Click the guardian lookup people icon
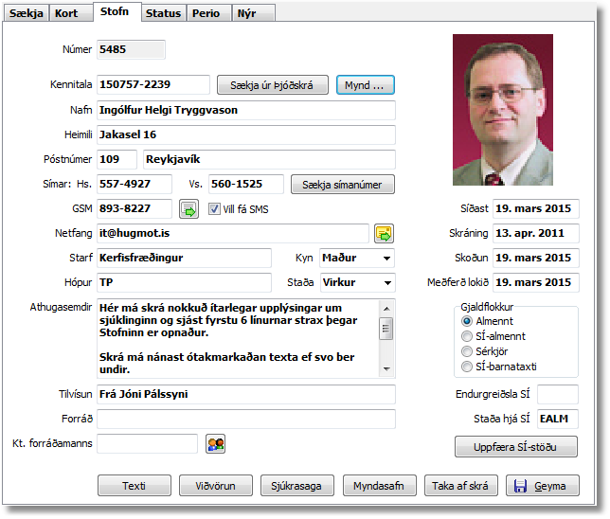The width and height of the screenshot is (610, 519). point(216,444)
